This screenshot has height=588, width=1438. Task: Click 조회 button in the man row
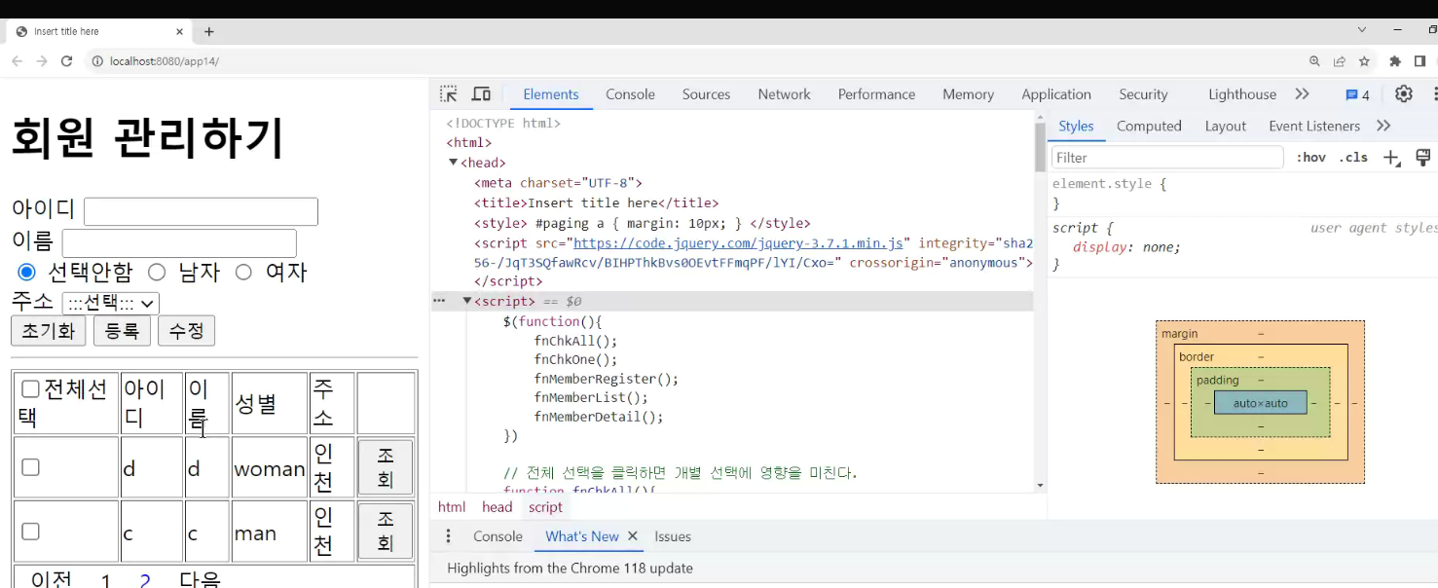click(x=386, y=532)
